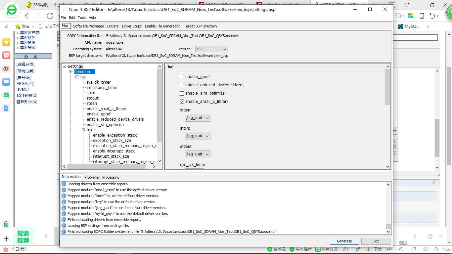The width and height of the screenshot is (452, 254).
Task: Select enable_exception_stack tree item
Action: pos(115,135)
